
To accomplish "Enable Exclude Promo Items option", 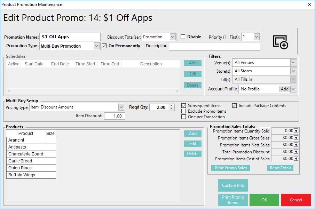I will tap(184, 111).
